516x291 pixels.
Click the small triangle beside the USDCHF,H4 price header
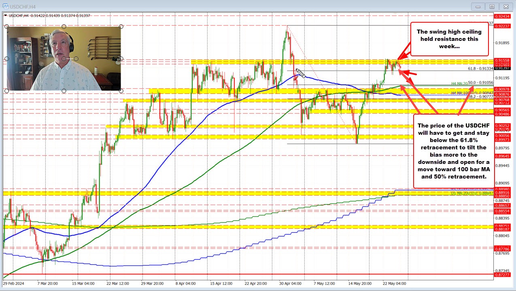tap(5, 15)
